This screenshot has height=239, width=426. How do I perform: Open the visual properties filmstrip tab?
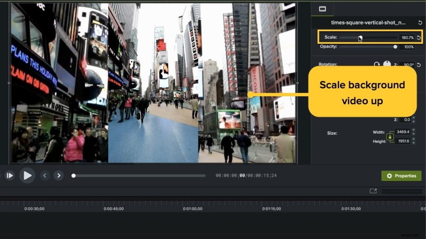click(x=322, y=8)
